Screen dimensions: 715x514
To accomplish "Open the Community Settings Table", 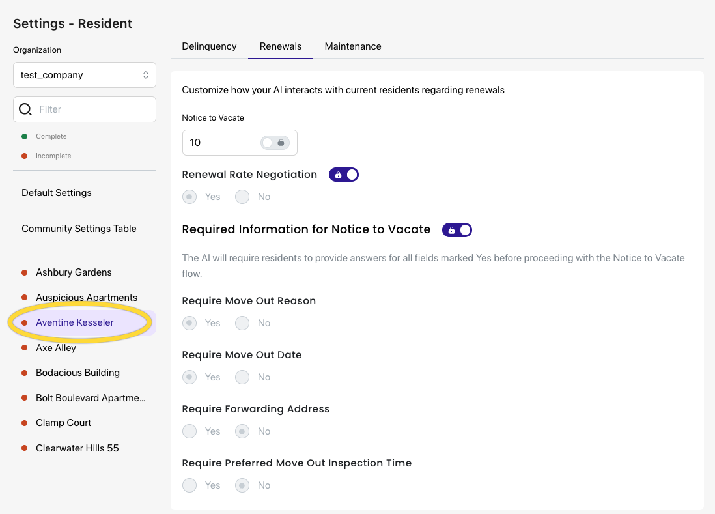I will coord(79,229).
